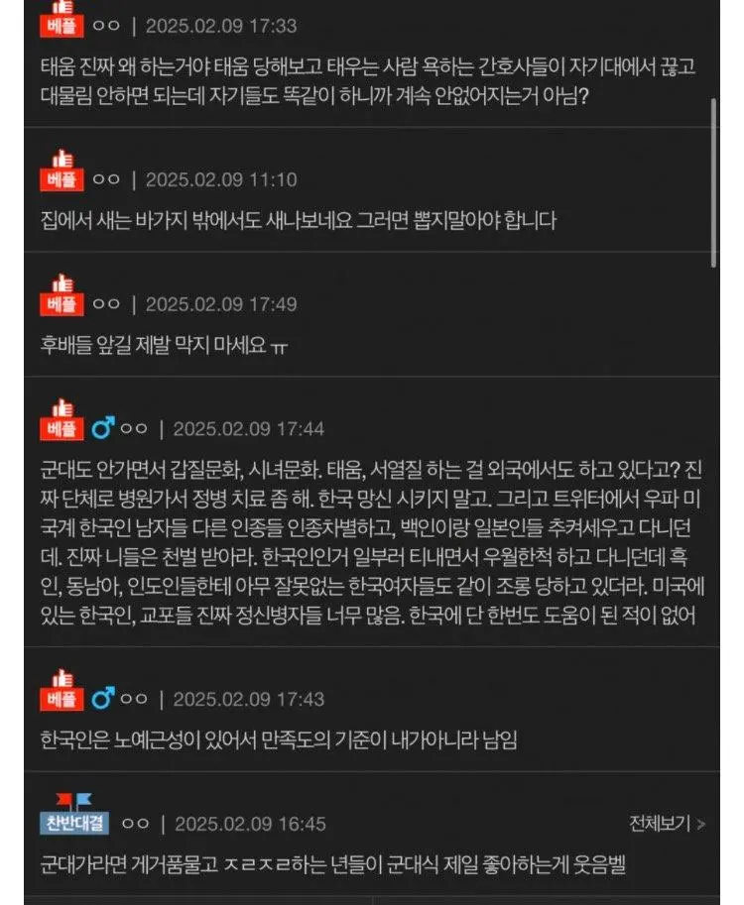Viewport: 744px width, 905px height.
Task: Click the 찬반대결 comment text 군대가라면
Action: pyautogui.click(x=333, y=864)
